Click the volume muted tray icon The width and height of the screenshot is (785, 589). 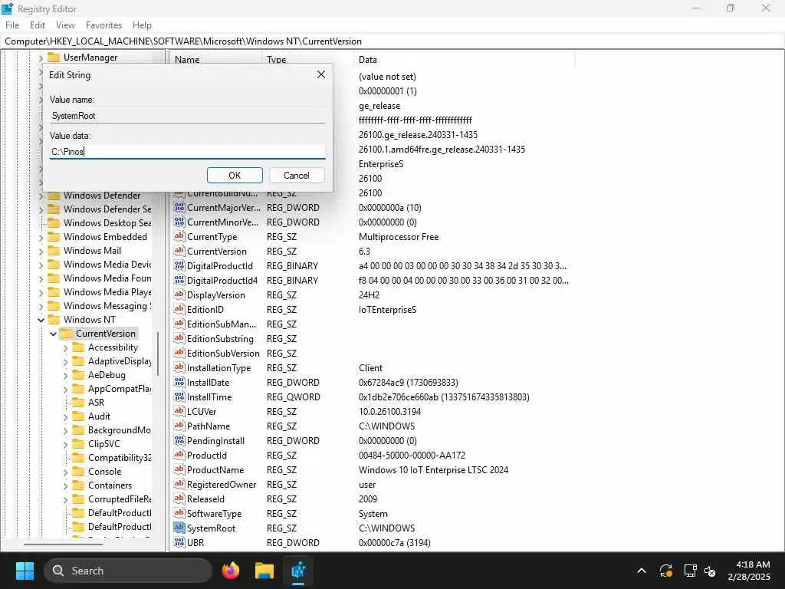pos(710,571)
